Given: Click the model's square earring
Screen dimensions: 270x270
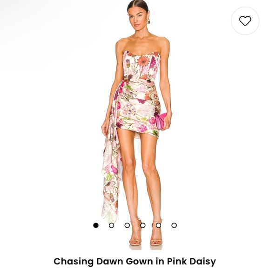Looking at the screenshot, I should [x=148, y=21].
